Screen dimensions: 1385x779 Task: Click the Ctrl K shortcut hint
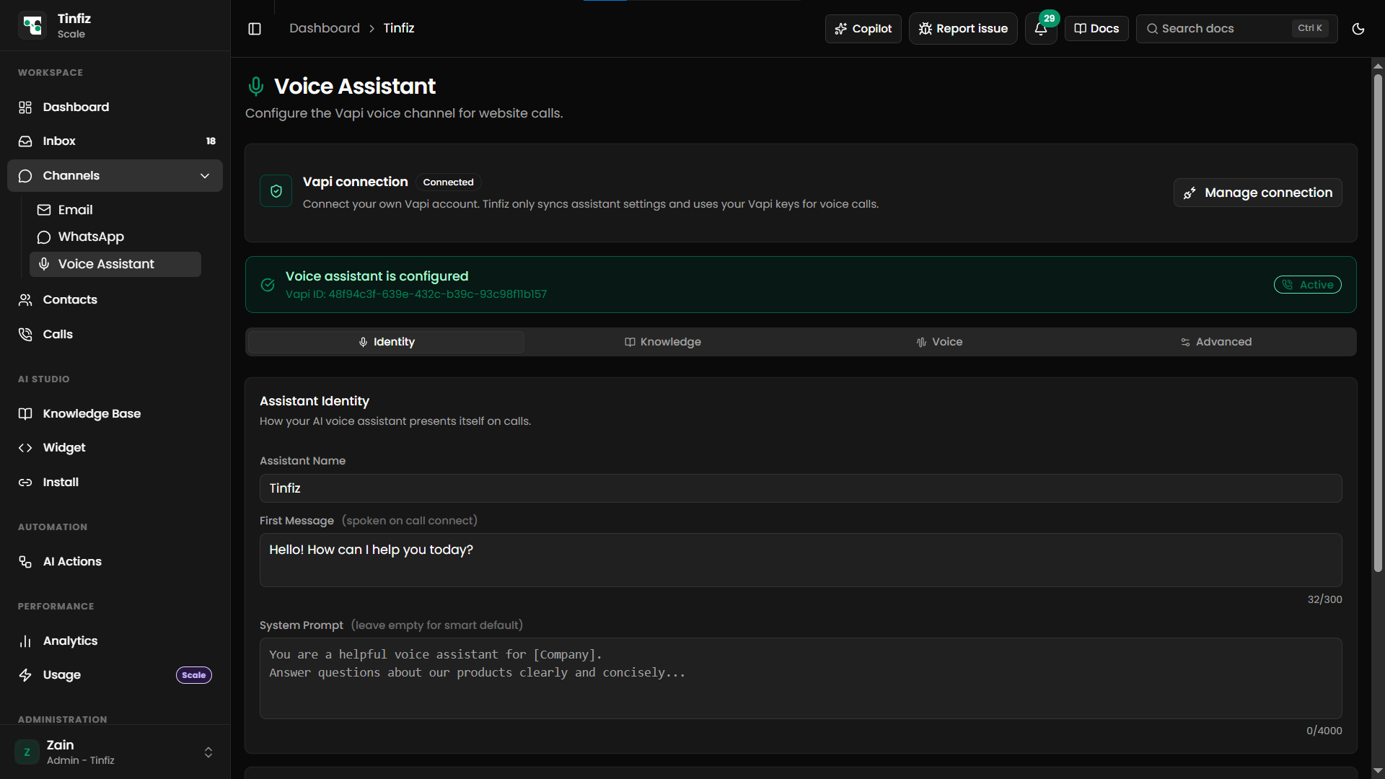tap(1310, 28)
